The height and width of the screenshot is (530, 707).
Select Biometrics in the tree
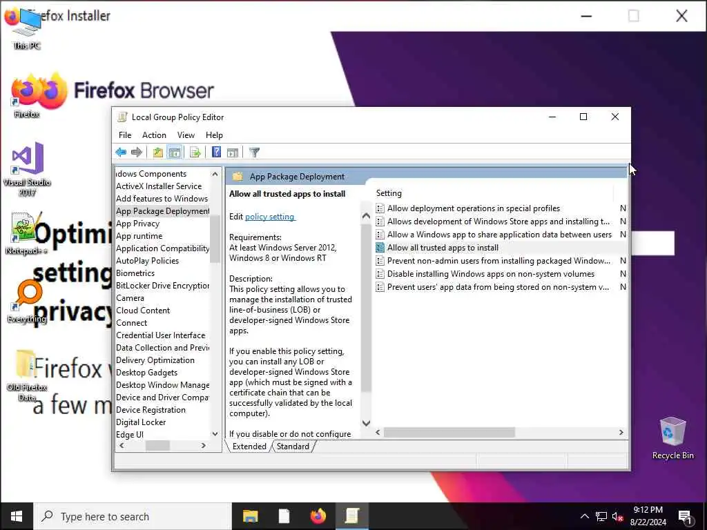[135, 273]
